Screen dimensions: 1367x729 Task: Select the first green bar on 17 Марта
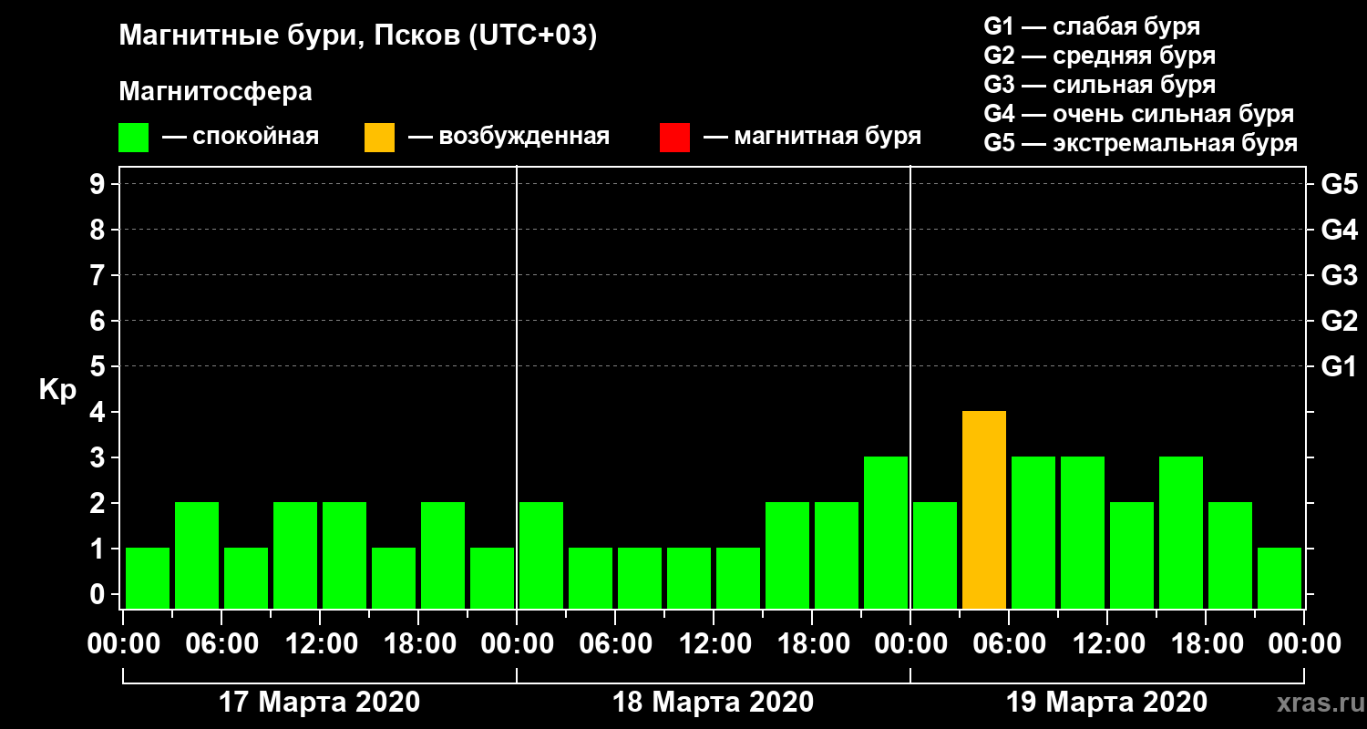(148, 578)
